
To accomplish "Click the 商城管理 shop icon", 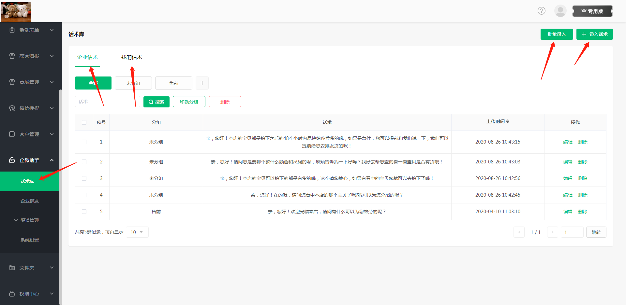I will click(x=12, y=82).
